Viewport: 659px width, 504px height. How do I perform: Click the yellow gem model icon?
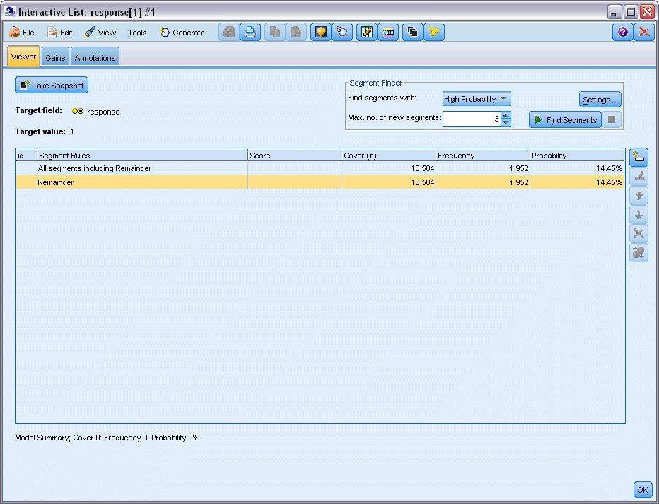321,32
